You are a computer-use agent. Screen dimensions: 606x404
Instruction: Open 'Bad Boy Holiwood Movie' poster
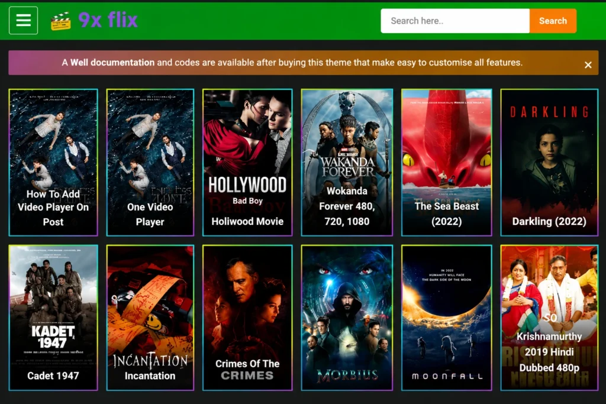point(247,162)
